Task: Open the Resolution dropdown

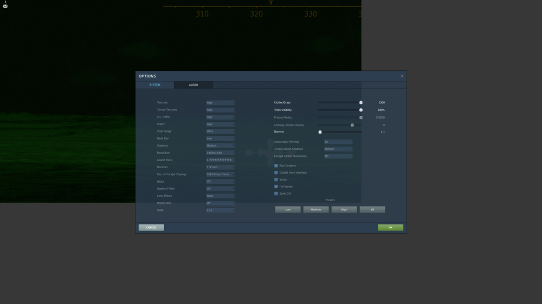Action: click(x=220, y=153)
